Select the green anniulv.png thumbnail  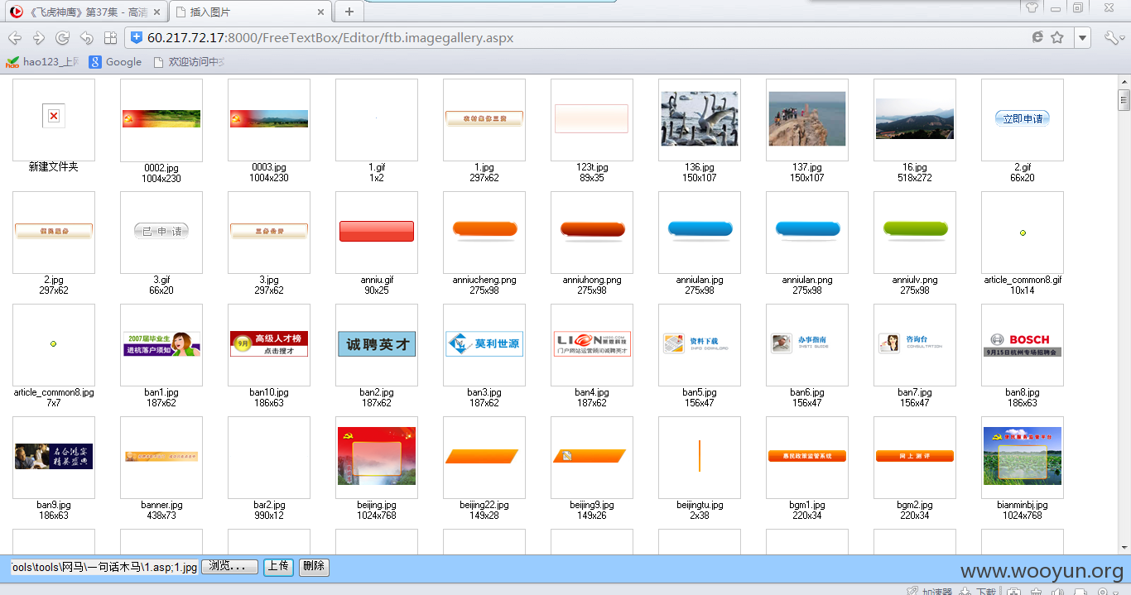[915, 231]
